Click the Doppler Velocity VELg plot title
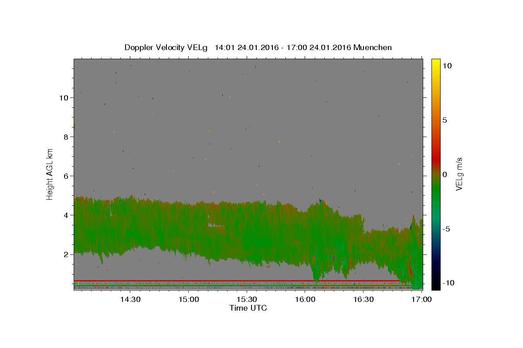This screenshot has width=523, height=348. click(x=258, y=47)
